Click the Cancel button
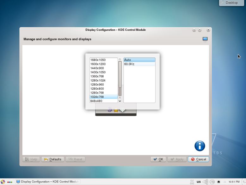 click(x=199, y=159)
